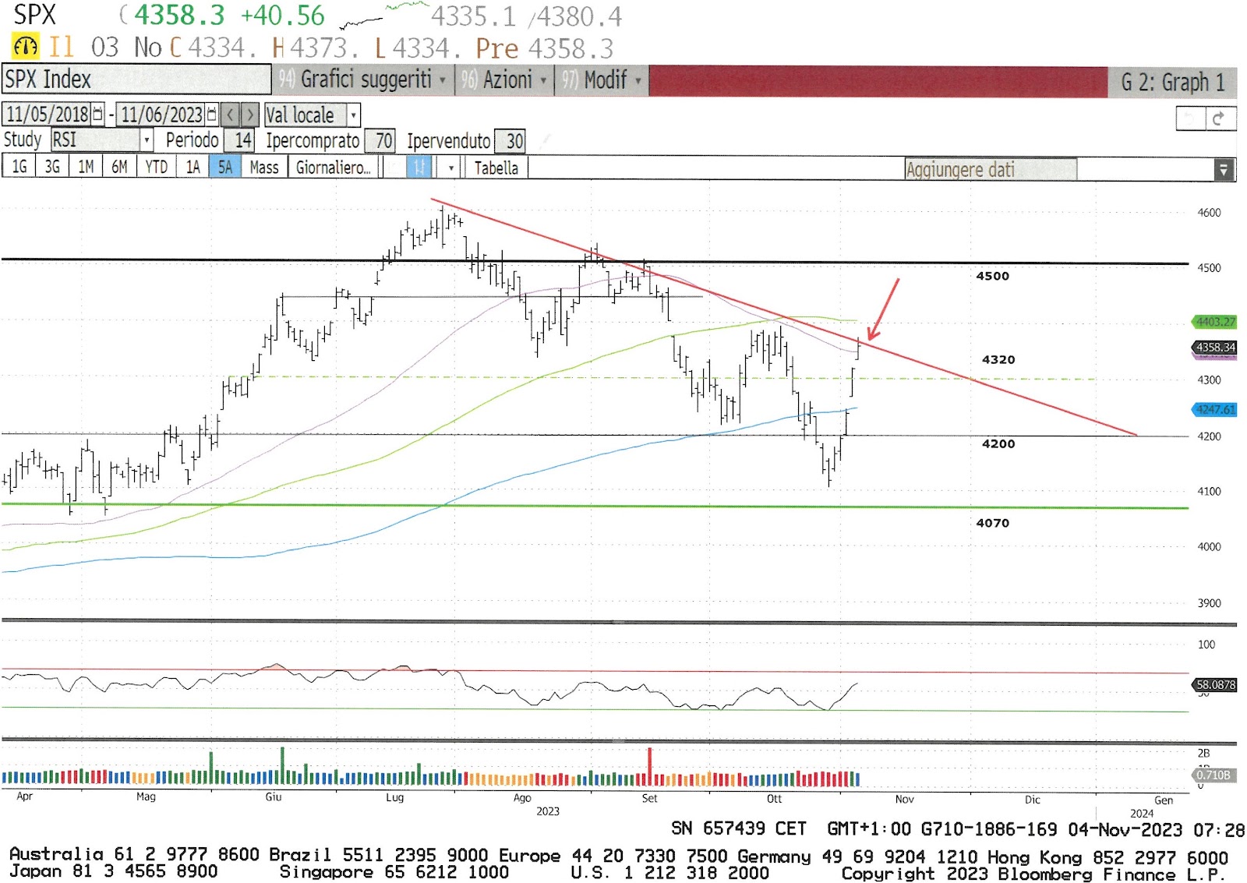Click the black 4358.34 last price tag
This screenshot has height=883, width=1247.
pyautogui.click(x=1215, y=347)
